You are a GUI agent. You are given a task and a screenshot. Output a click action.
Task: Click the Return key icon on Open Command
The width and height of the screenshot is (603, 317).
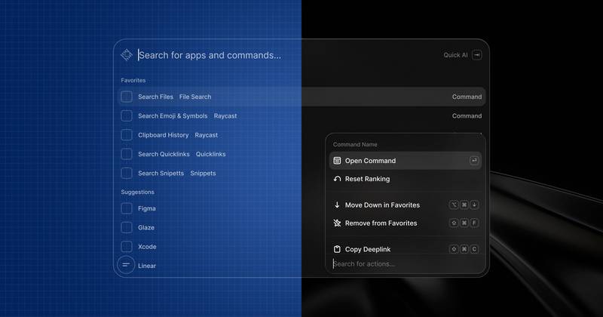pyautogui.click(x=474, y=161)
